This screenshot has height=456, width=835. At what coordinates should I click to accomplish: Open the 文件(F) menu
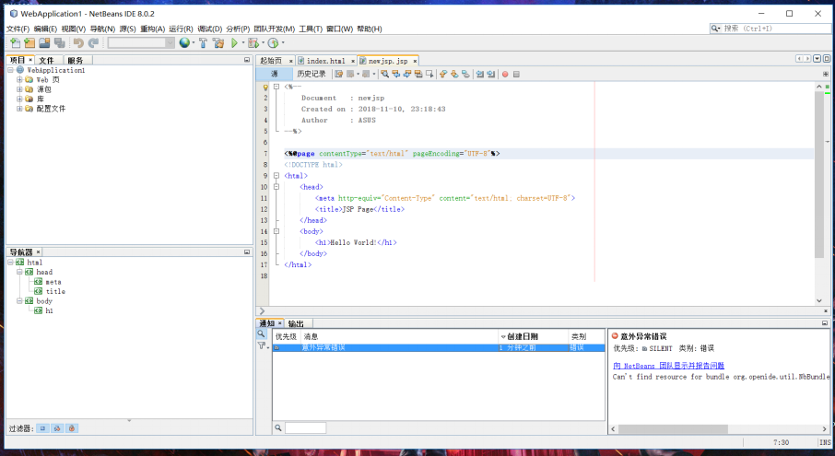click(x=18, y=29)
